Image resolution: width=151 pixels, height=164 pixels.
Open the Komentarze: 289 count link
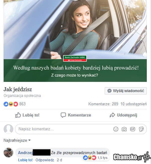[103, 104]
